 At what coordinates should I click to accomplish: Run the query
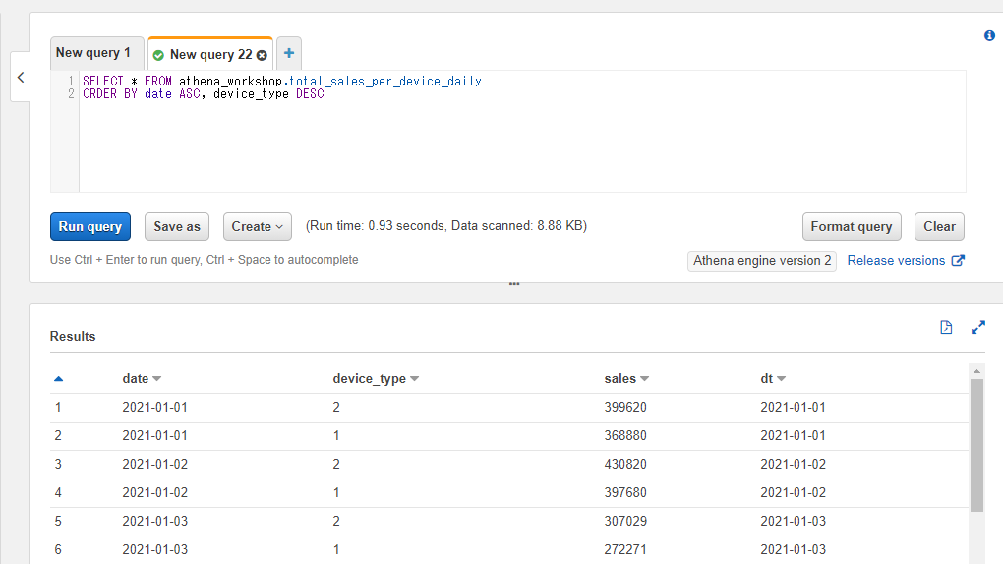point(90,226)
